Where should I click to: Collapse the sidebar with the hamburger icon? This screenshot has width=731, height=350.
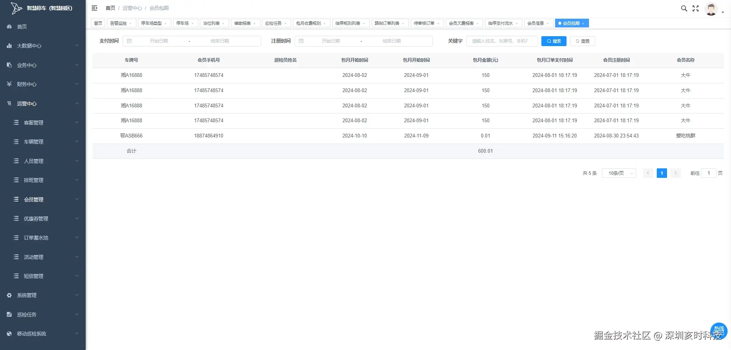(x=94, y=8)
